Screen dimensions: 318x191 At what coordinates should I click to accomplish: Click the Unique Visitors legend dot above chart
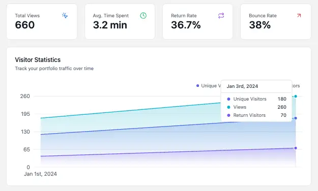(197, 86)
